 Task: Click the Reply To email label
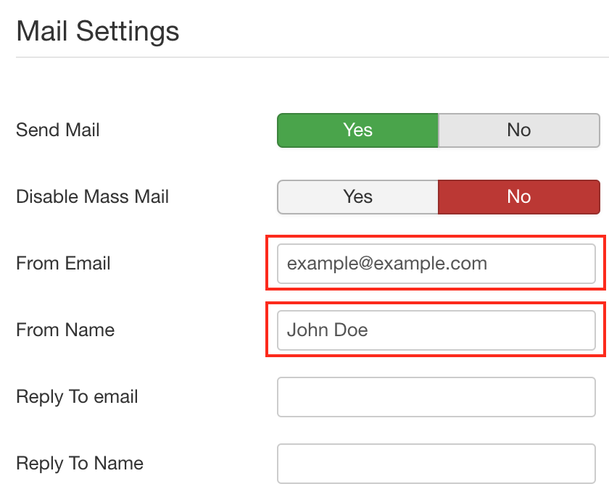[x=77, y=397]
